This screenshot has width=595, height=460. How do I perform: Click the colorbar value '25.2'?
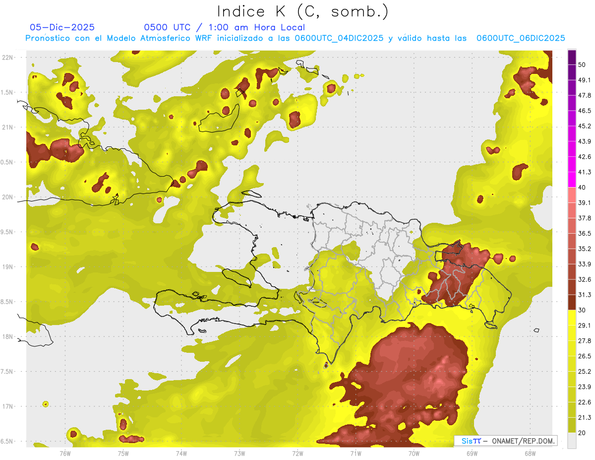(585, 372)
